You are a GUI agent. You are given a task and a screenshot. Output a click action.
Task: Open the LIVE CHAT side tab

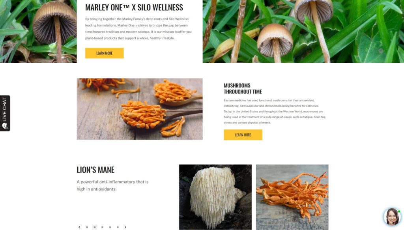click(5, 113)
